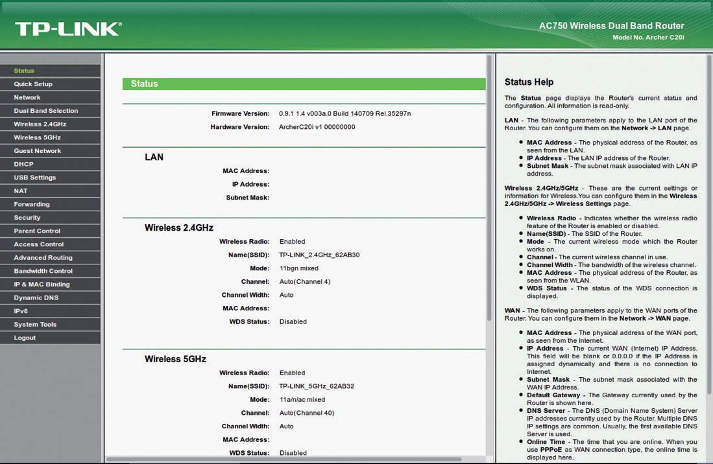Click the SSID 'TP-LINK_5GHz_62AB32'

coord(317,386)
